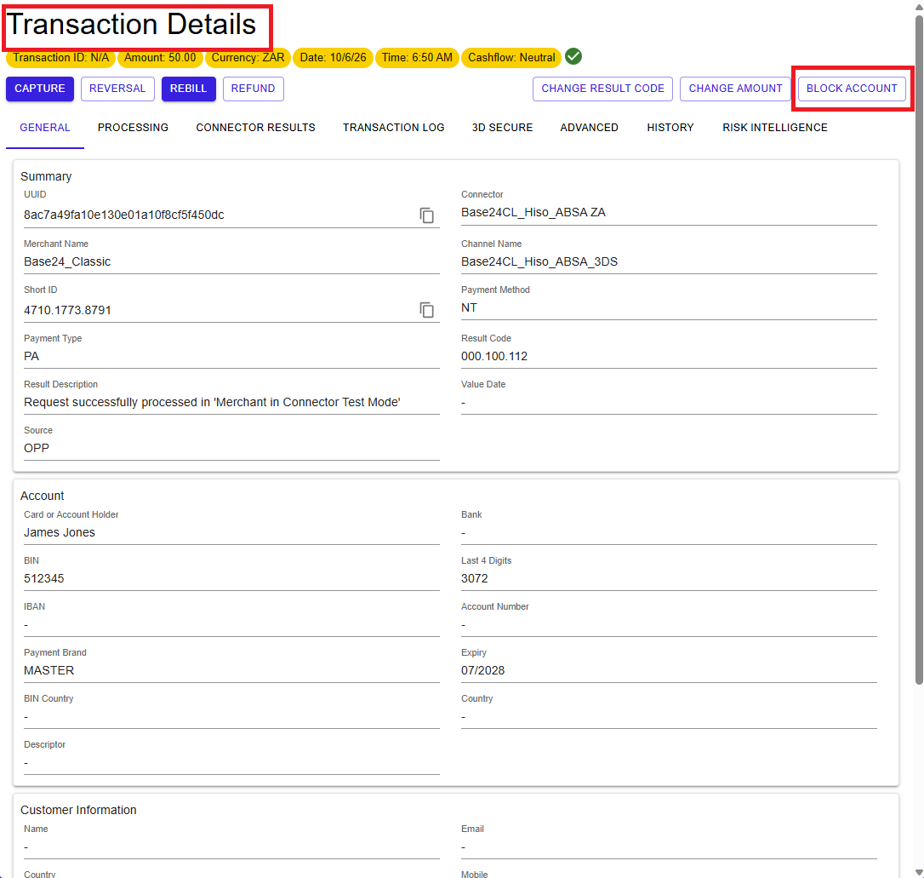Viewport: 924px width, 878px height.
Task: Switch to the TRANSACTION LOG tab
Action: pos(394,128)
